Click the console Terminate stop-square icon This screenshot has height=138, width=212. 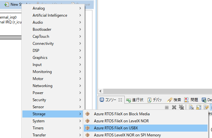pyautogui.click(x=167, y=107)
